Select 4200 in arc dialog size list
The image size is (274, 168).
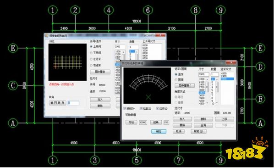[x=202, y=101]
